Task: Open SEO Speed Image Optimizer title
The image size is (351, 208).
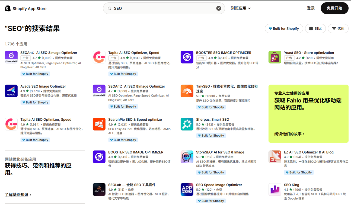Action: 219,185
